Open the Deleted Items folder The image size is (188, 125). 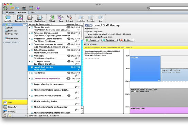click(12, 34)
